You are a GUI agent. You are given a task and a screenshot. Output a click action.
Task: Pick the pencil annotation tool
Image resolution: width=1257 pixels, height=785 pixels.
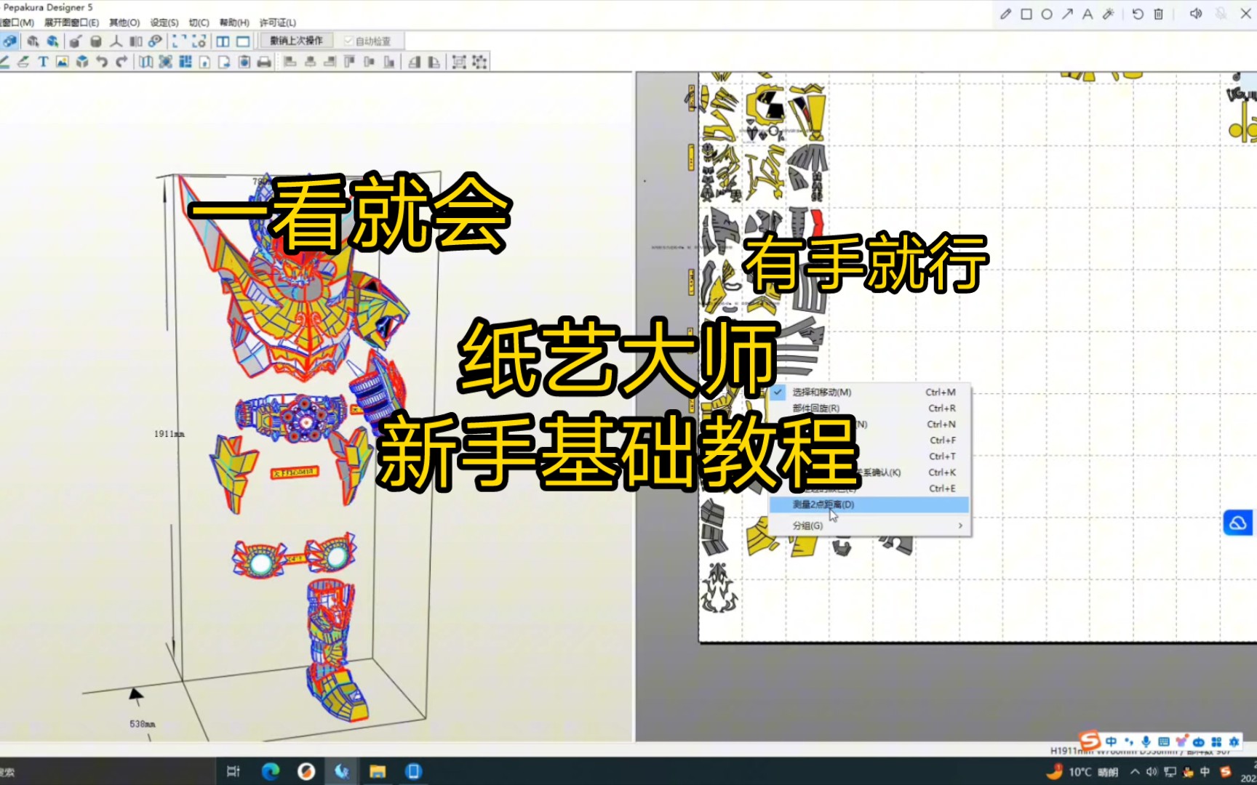pyautogui.click(x=1005, y=14)
